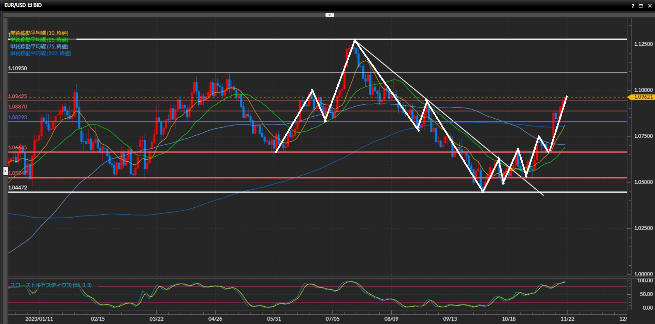
Task: Click the orange current price tag 1.09621
Action: pyautogui.click(x=642, y=97)
